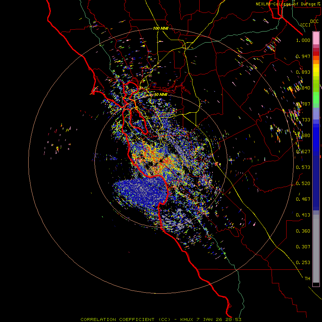This screenshot has width=322, height=322.
Task: Click the 0.307 scale value
Action: 303,247
